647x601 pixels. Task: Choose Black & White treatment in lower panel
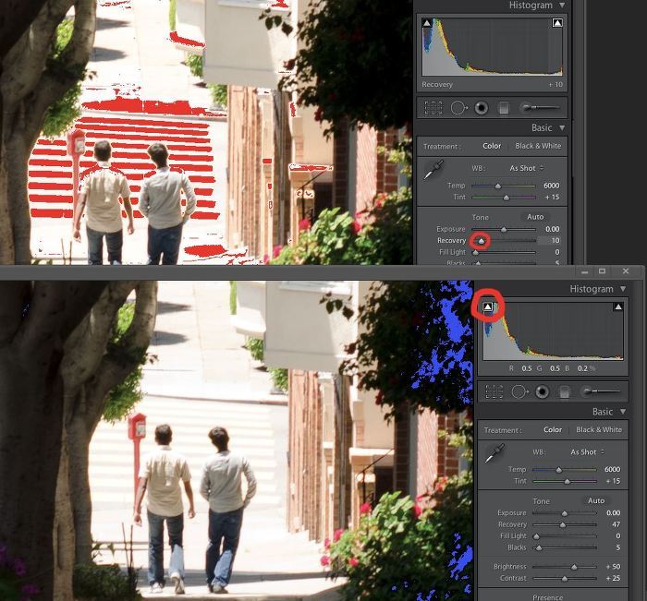click(x=599, y=429)
